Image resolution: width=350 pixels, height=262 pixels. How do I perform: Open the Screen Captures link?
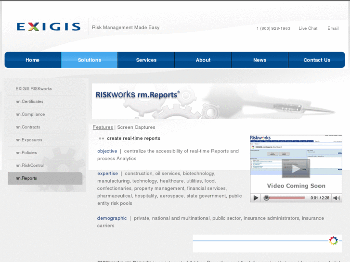coord(136,127)
